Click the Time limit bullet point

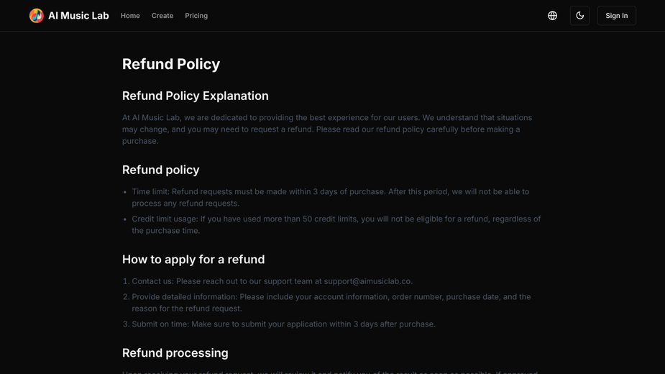(331, 197)
